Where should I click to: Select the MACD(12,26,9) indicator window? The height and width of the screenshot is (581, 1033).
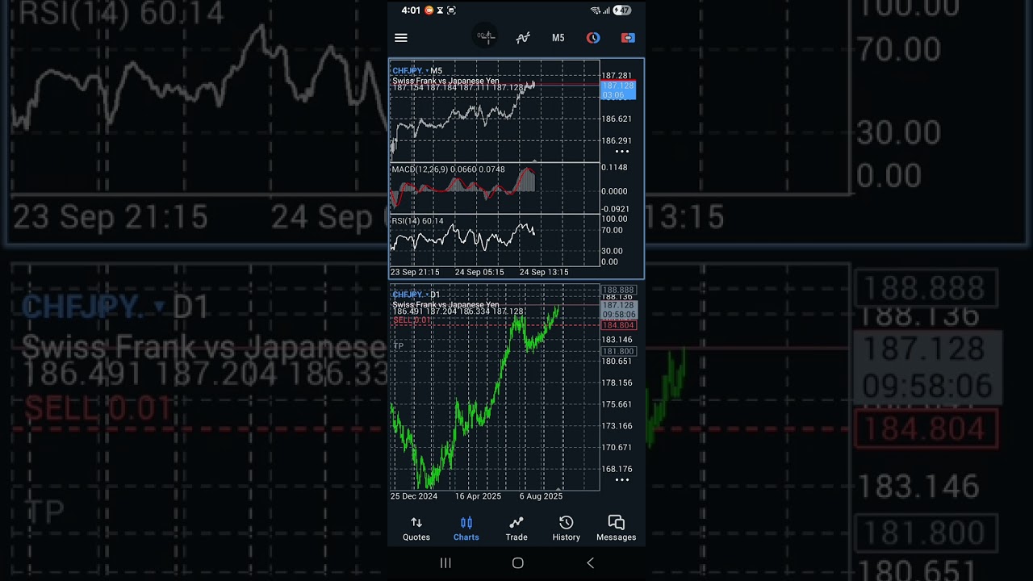coord(494,188)
